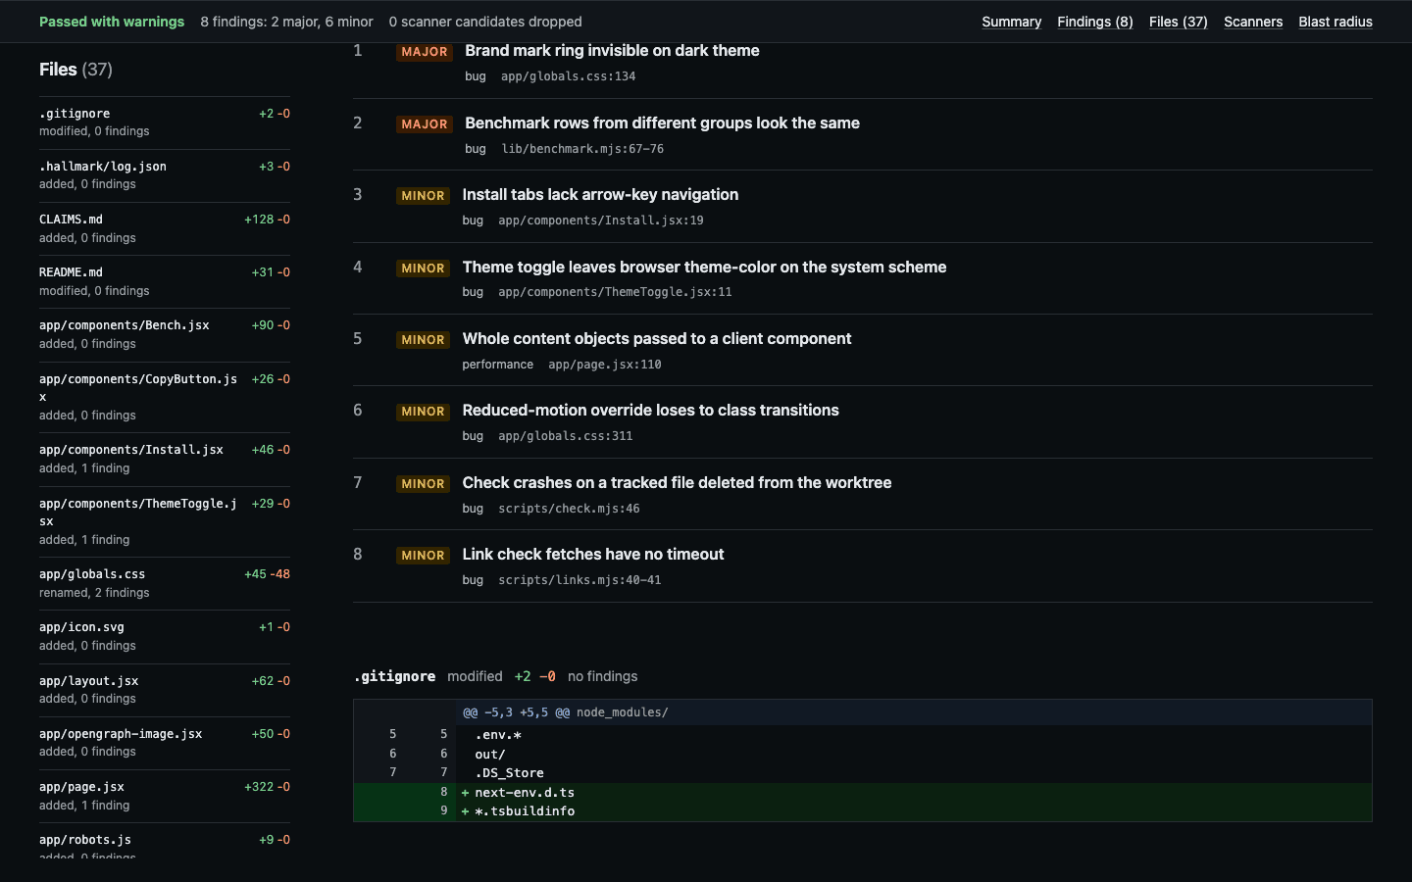Click added diff line '*.tsbuildinfo'
Viewport: 1412px width, 882px height.
[863, 811]
